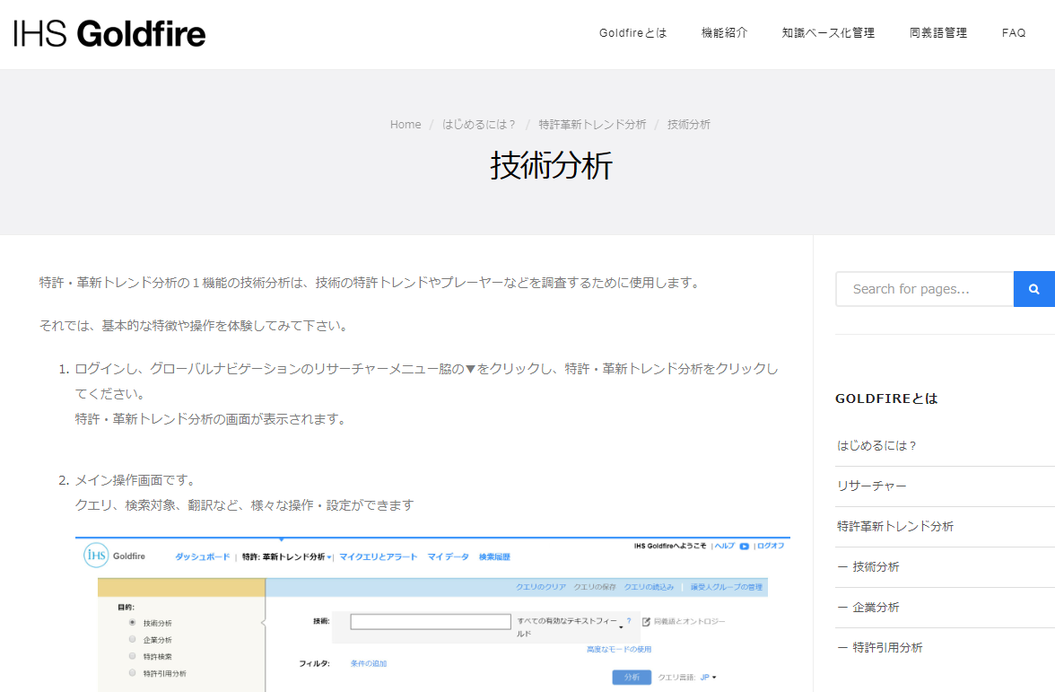
Task: Click マイクエリとアラート in the embedded nav
Action: pos(379,556)
